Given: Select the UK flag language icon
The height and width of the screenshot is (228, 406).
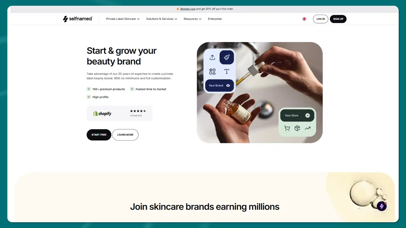Looking at the screenshot, I should [304, 19].
